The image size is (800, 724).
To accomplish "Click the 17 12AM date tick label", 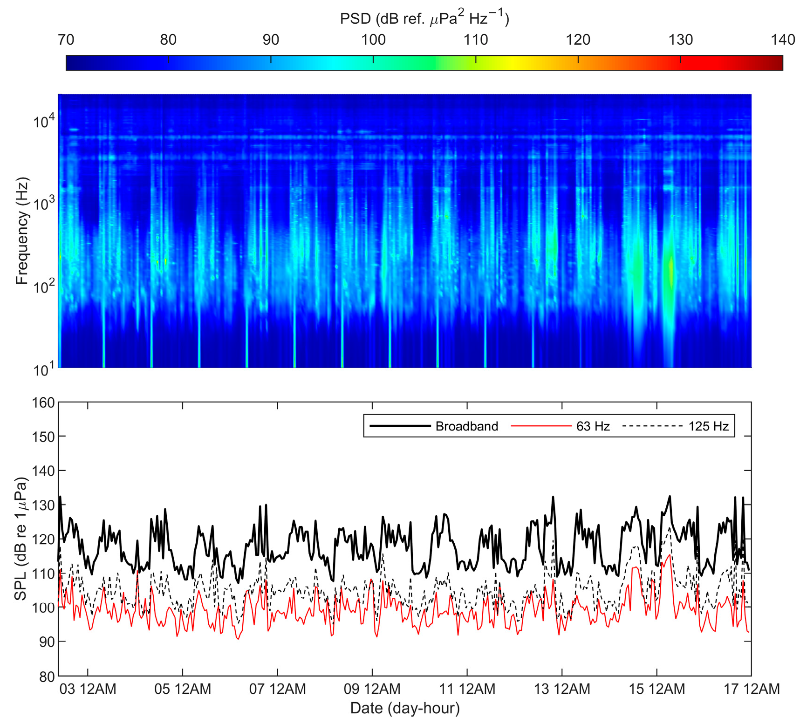I will (751, 689).
